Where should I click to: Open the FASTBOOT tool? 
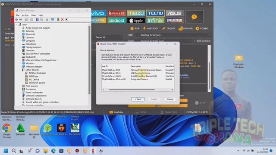151,28
